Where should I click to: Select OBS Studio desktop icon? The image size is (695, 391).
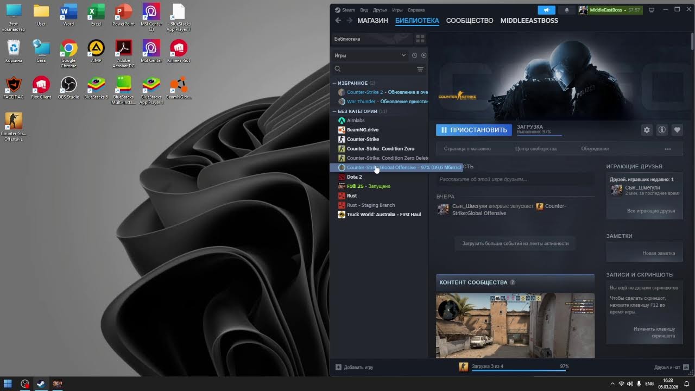point(68,88)
